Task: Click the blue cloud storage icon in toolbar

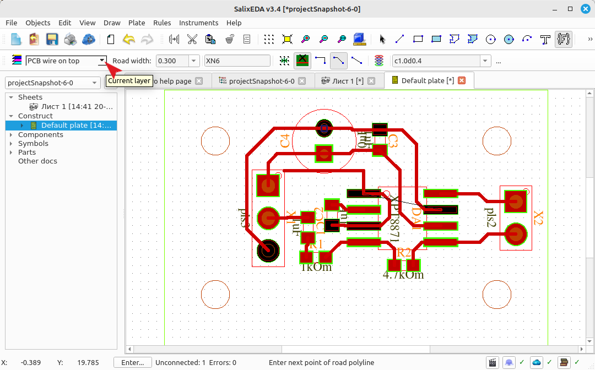Action: (x=88, y=39)
